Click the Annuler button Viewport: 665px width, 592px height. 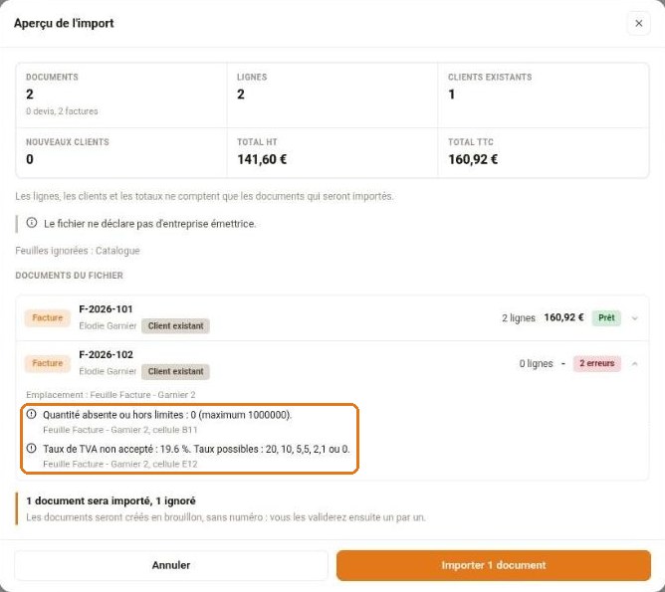click(171, 565)
